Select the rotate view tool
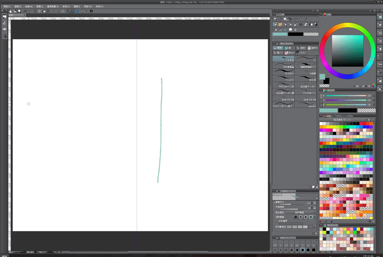This screenshot has width=383, height=257. coord(280,19)
